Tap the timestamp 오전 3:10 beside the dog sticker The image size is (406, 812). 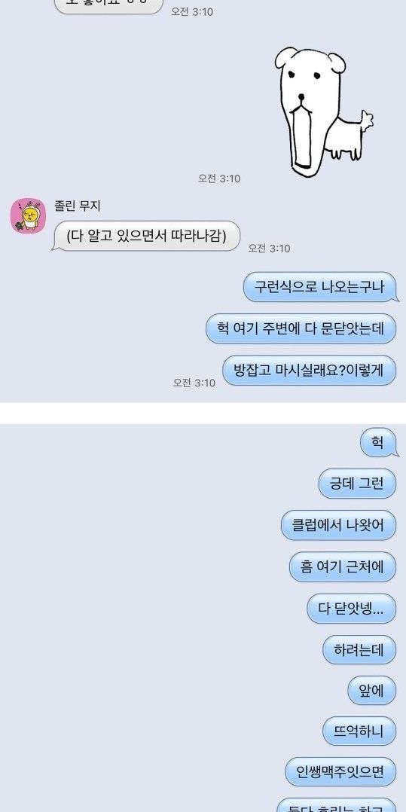click(x=220, y=178)
